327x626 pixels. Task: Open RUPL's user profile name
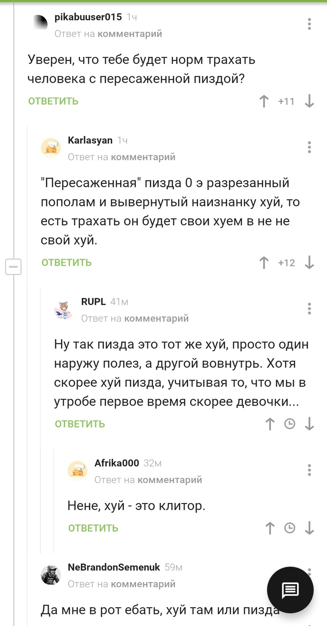[93, 302]
